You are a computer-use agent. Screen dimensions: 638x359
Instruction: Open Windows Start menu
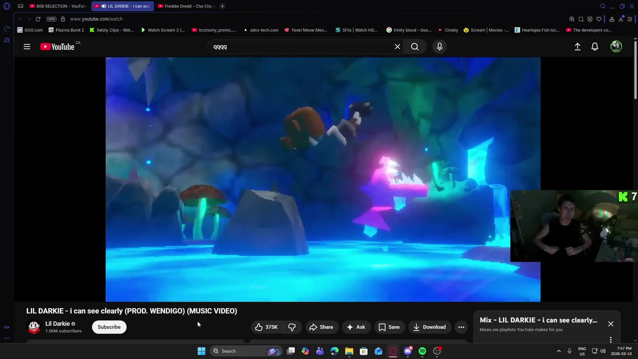click(201, 351)
